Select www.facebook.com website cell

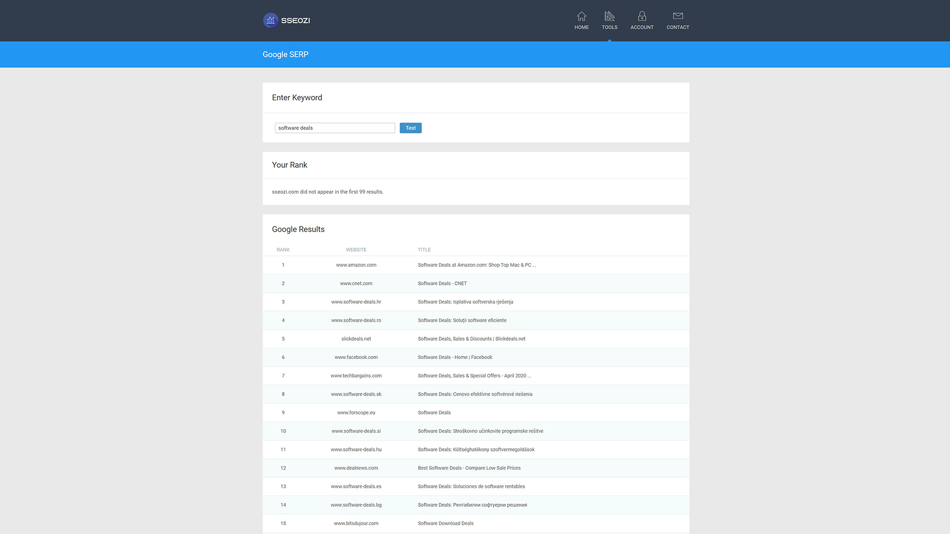click(x=356, y=357)
